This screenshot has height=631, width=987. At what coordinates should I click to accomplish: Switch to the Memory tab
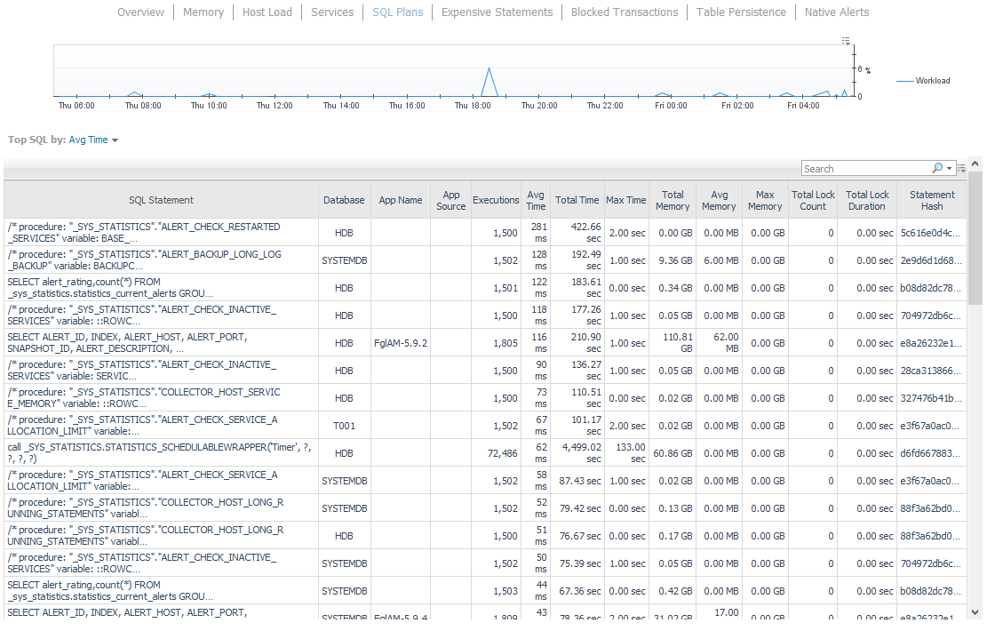(x=203, y=12)
